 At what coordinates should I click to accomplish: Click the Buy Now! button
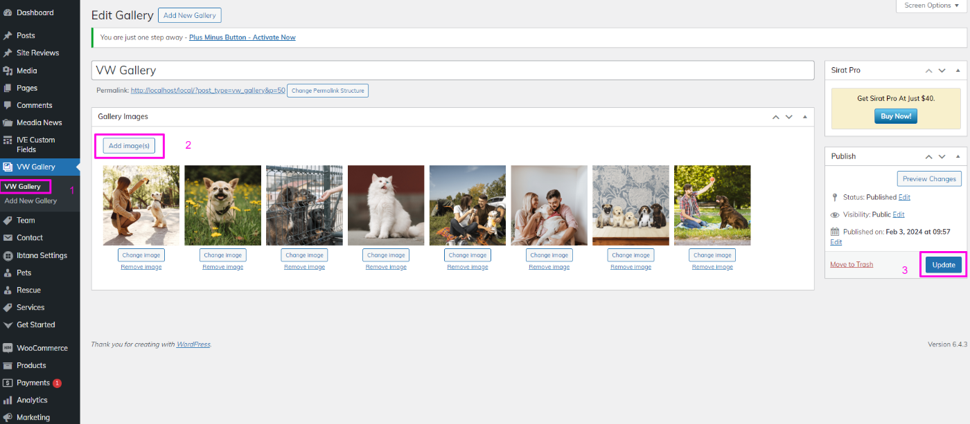click(895, 116)
